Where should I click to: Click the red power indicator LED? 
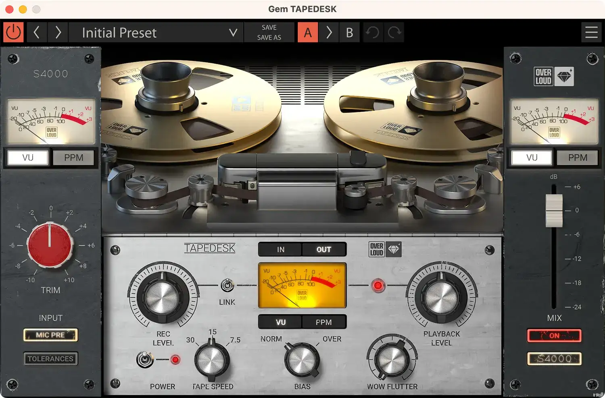(x=175, y=359)
